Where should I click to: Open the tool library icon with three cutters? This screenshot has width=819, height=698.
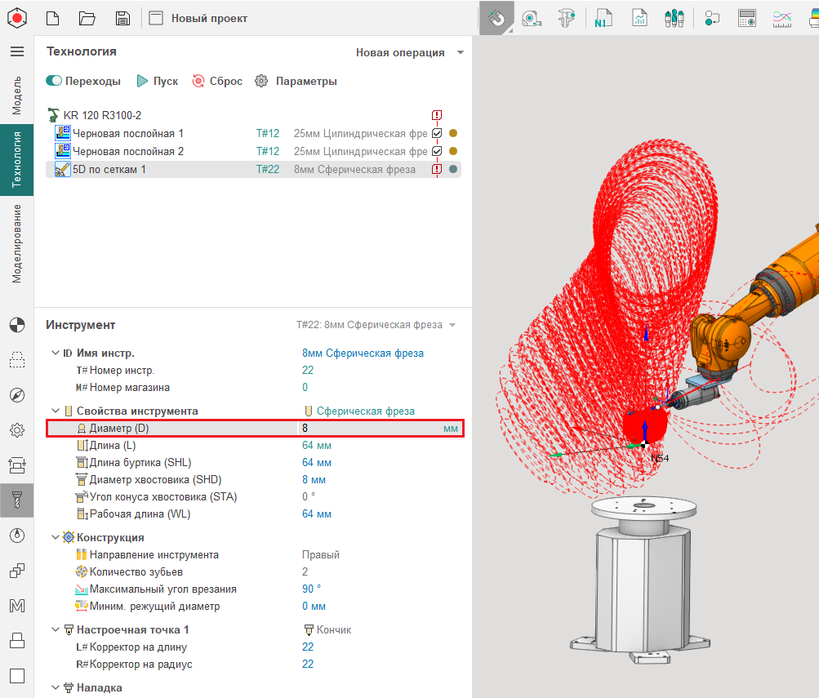pos(674,18)
